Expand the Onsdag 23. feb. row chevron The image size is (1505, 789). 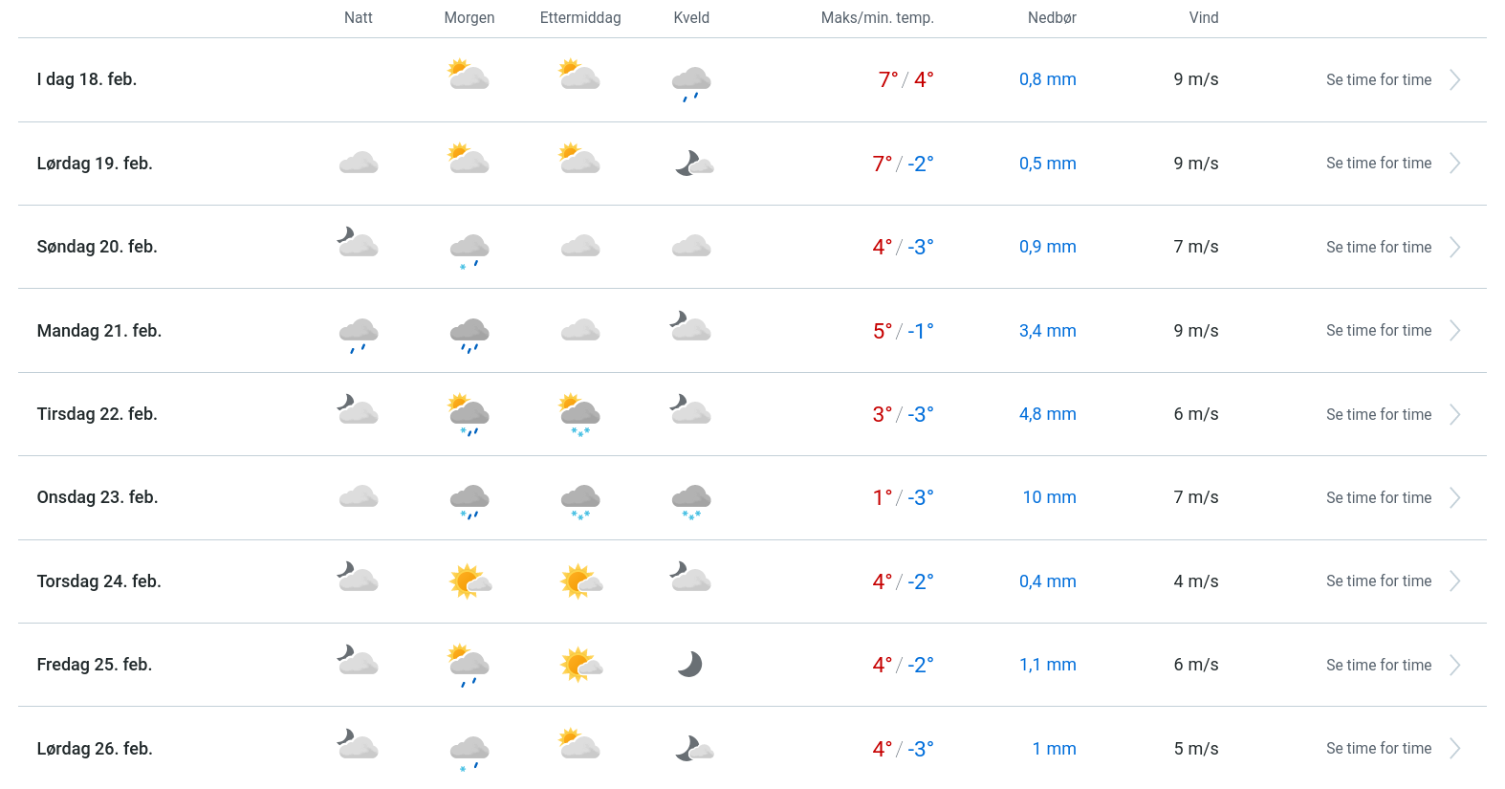[x=1454, y=498]
